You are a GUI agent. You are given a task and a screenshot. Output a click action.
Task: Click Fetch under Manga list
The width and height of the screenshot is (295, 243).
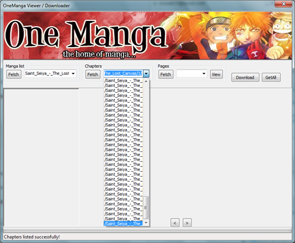[x=14, y=74]
